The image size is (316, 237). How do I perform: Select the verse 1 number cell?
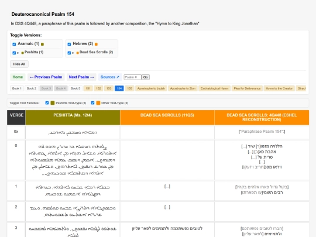(16, 191)
